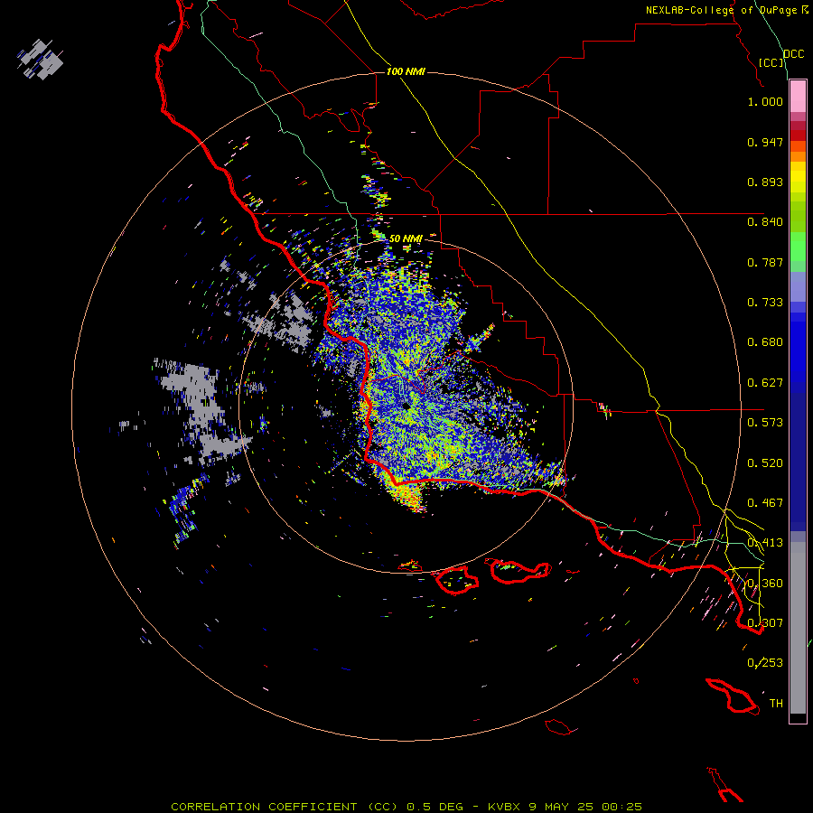Click the gray bottom segment of the color bar
Screen dimensions: 813x813
point(798,628)
